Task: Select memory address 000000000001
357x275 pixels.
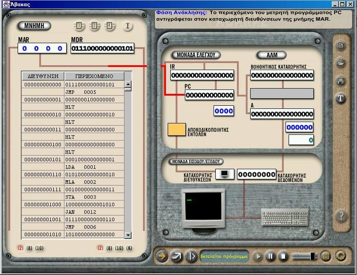Action: [43, 100]
